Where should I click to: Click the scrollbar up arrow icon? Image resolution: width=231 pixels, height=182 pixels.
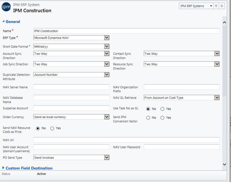tap(224, 22)
